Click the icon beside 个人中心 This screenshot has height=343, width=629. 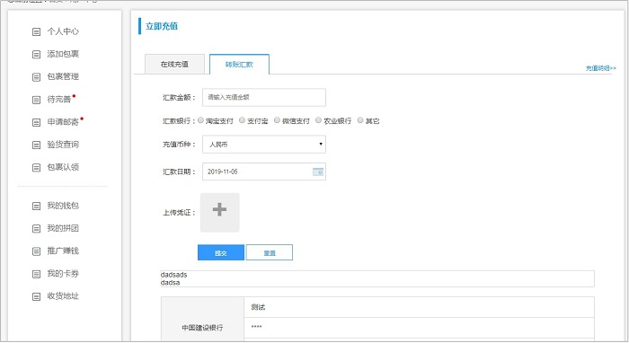pyautogui.click(x=36, y=31)
